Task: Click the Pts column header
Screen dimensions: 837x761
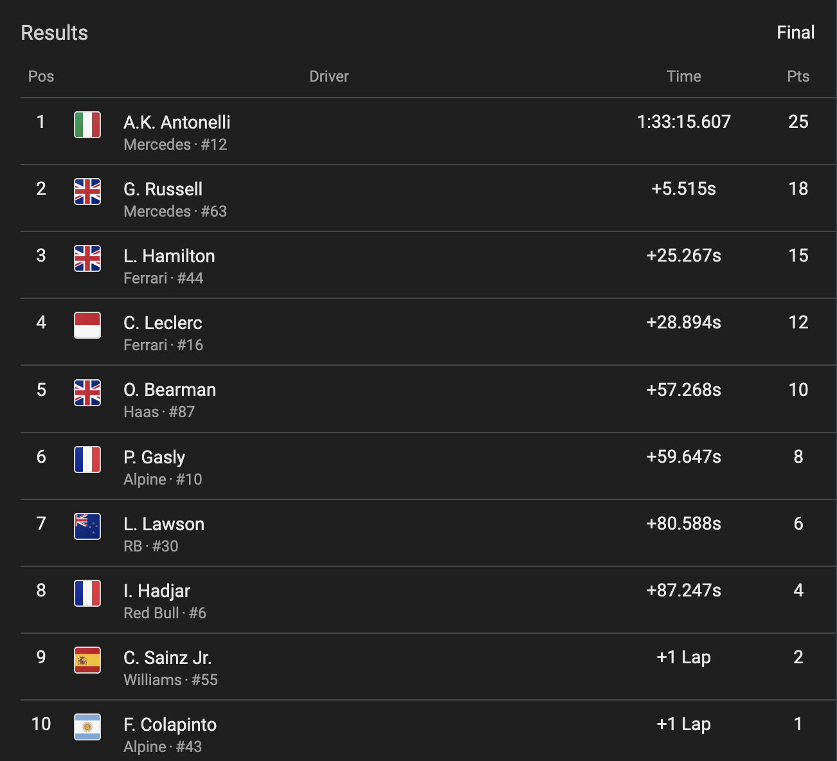Action: 798,76
